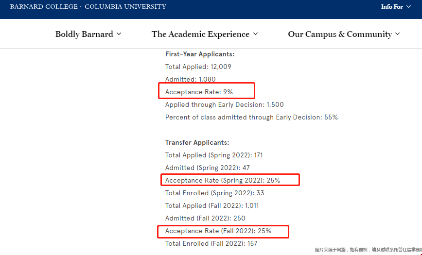422x255 pixels.
Task: Click Acceptance Rate (Spring 2022) line
Action: (x=223, y=180)
